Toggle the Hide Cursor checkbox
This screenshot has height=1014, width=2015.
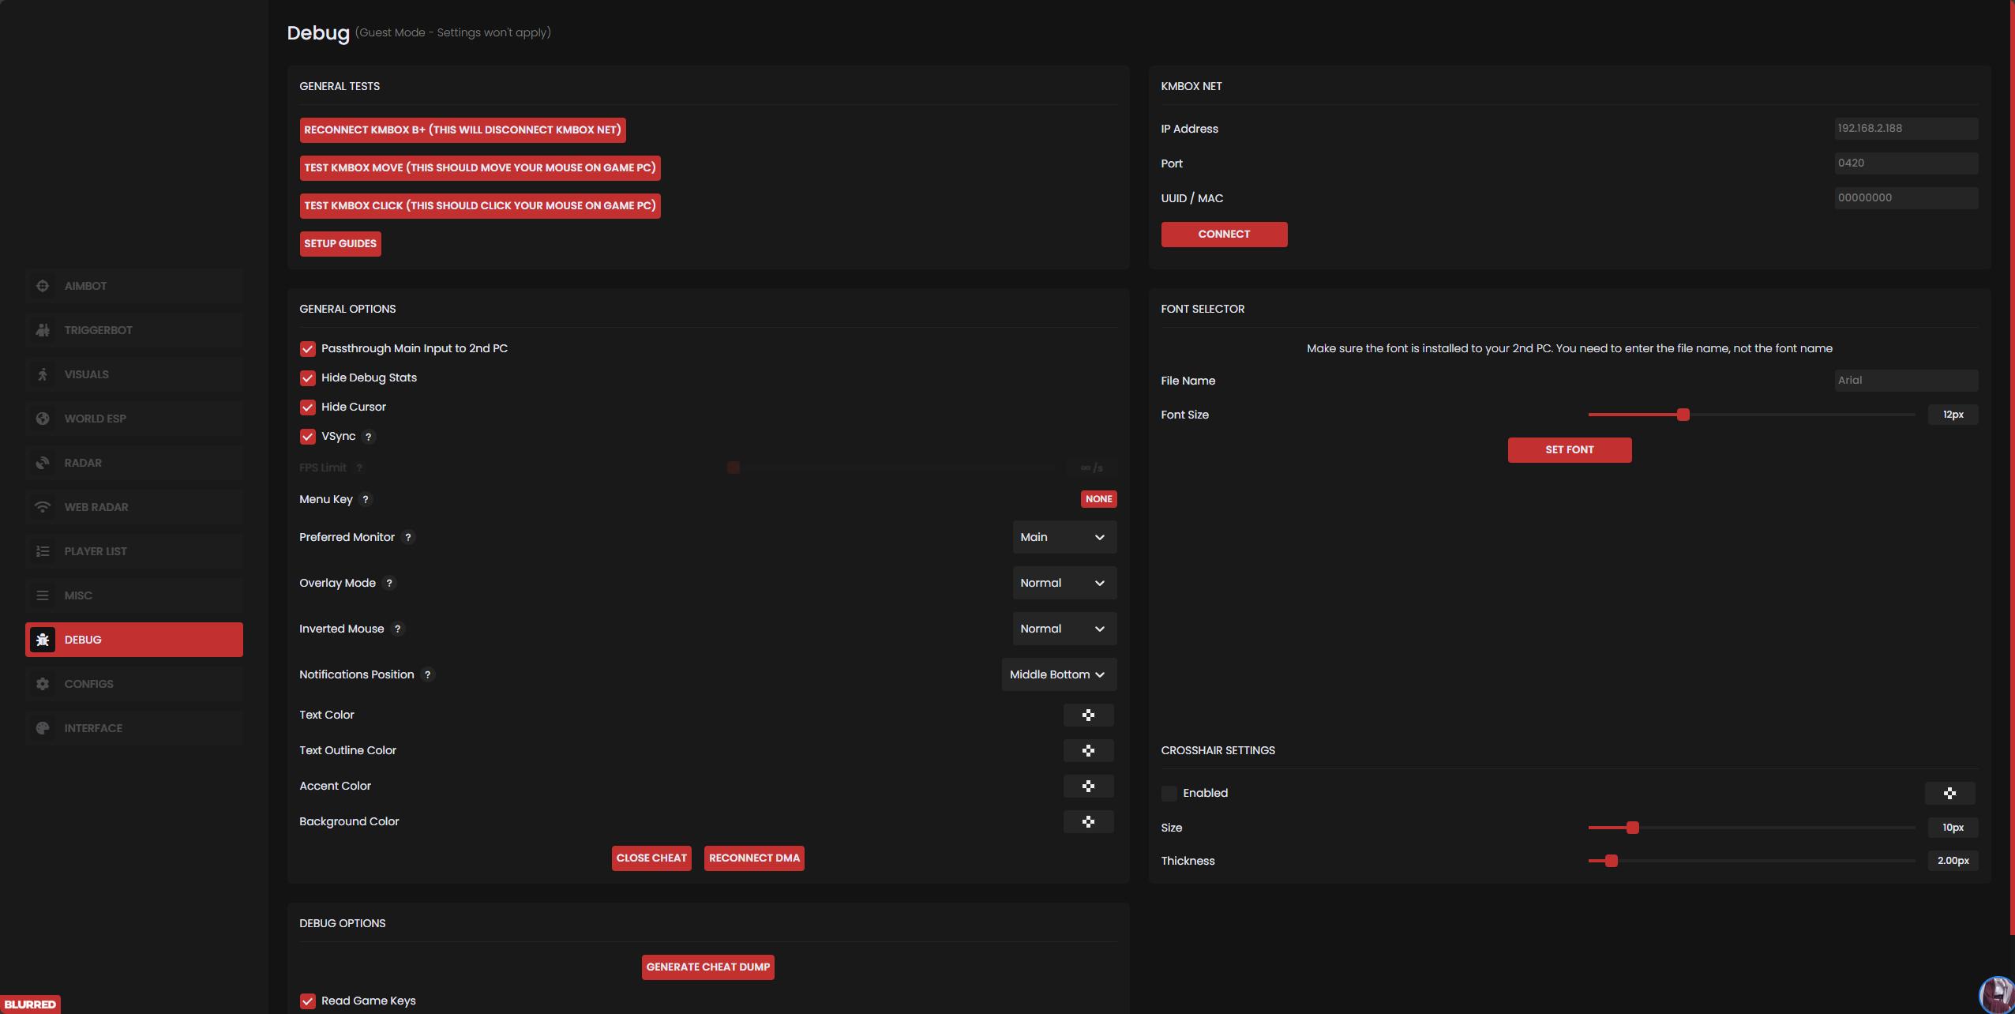pos(308,407)
